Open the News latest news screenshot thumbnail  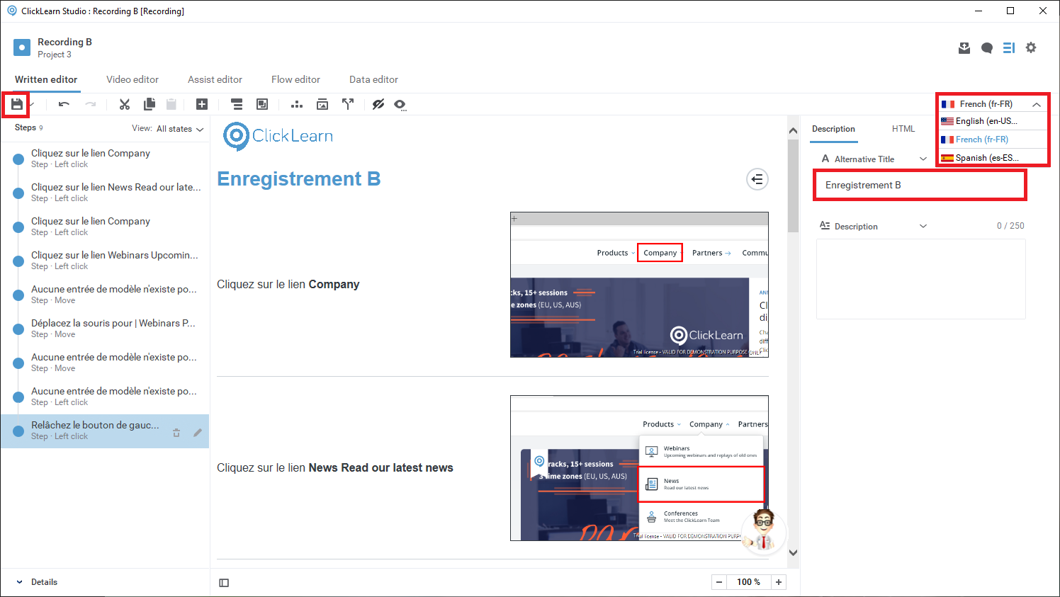point(639,468)
